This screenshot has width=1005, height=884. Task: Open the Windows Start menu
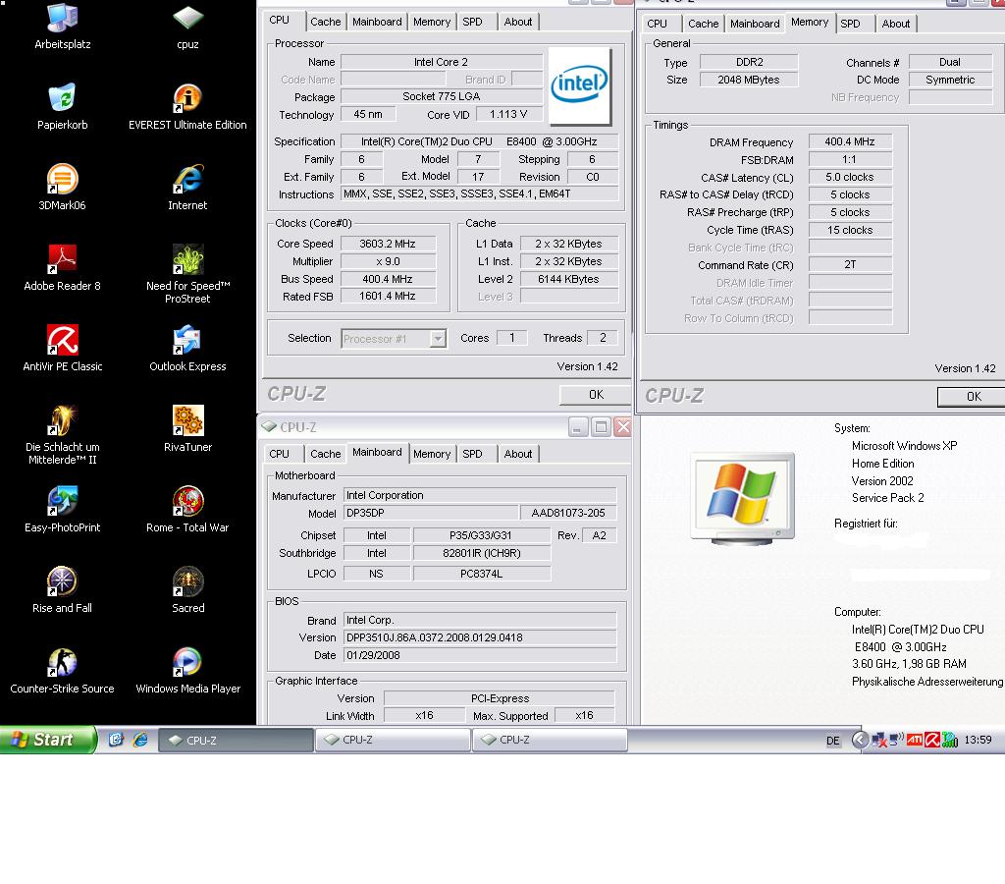[48, 740]
